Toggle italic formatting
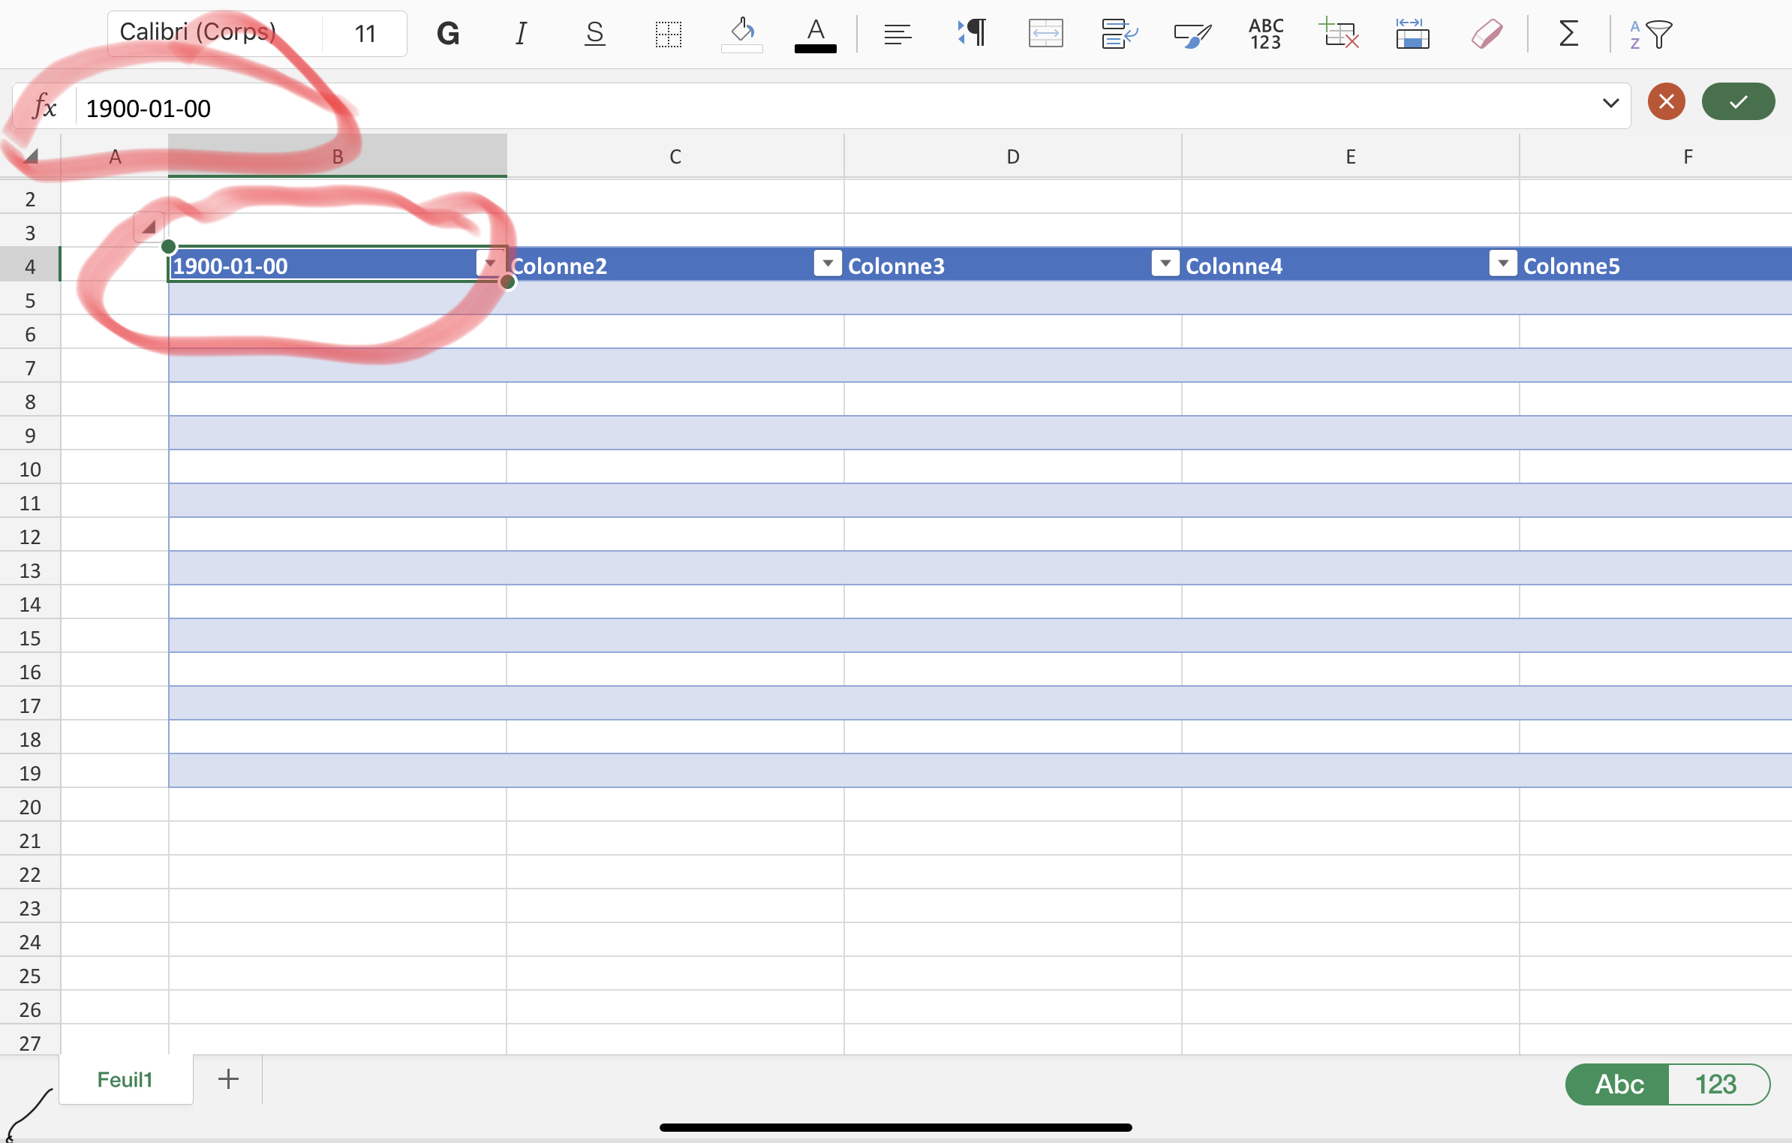 tap(521, 34)
